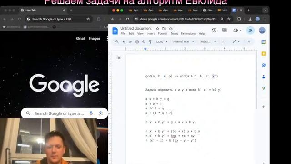Image resolution: width=291 pixels, height=164 pixels.
Task: Open Calendar in the Docs side panel
Action: tap(264, 42)
